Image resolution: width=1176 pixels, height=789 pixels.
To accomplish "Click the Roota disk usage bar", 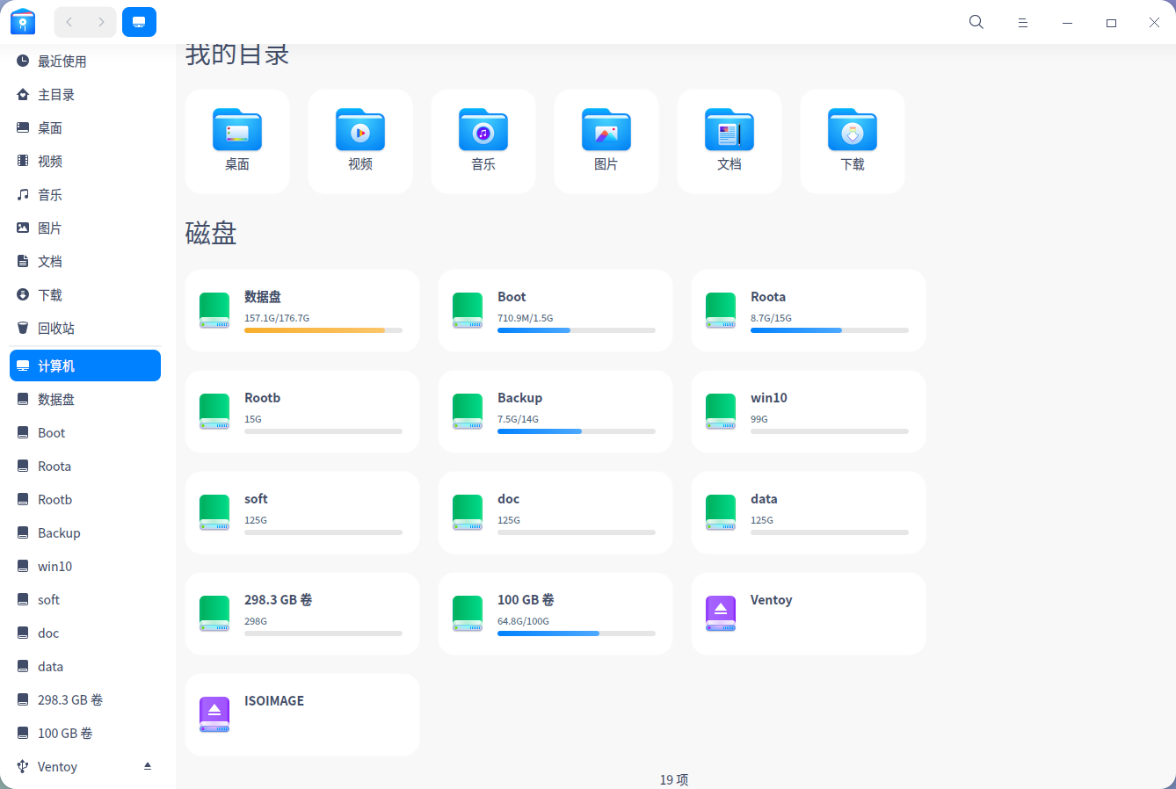I will [x=830, y=330].
